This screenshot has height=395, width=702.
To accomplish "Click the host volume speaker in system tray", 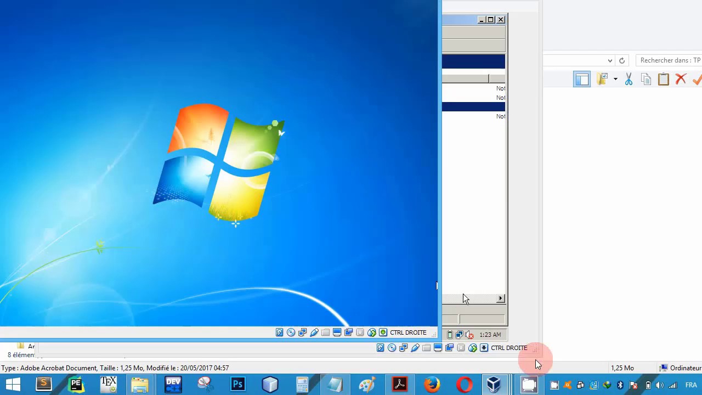I will coord(660,385).
